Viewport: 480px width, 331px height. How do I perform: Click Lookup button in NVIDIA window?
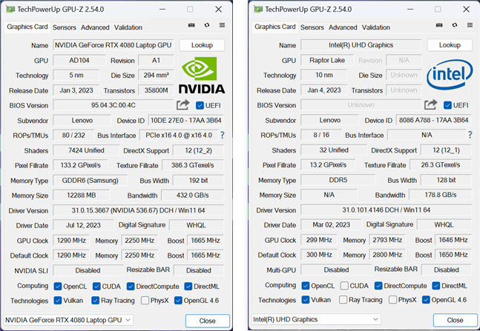click(202, 45)
